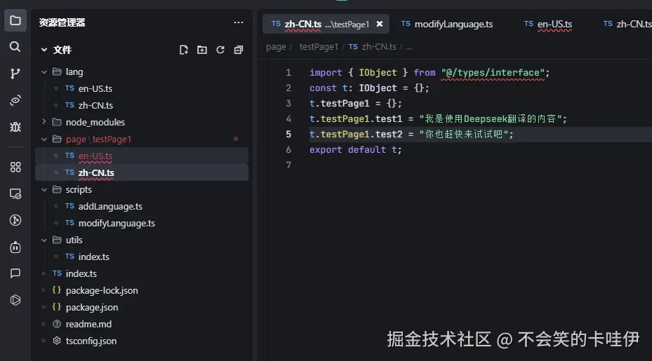Collapse the scripts folder
This screenshot has height=361, width=652.
(x=44, y=189)
